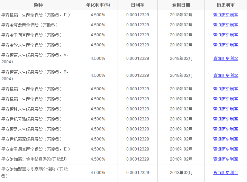Viewport: 247px width, 182px height.
Task: Click 4.500% rate in 平安世纪赢家终身寿险 row
Action: click(98, 139)
